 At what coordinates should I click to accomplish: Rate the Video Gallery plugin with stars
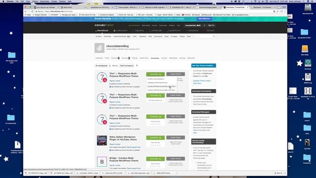(156, 145)
